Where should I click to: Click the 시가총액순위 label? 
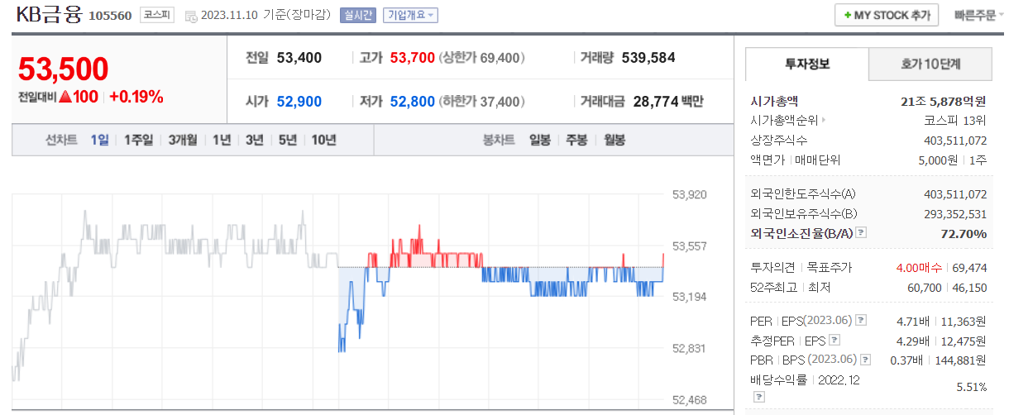click(x=784, y=121)
